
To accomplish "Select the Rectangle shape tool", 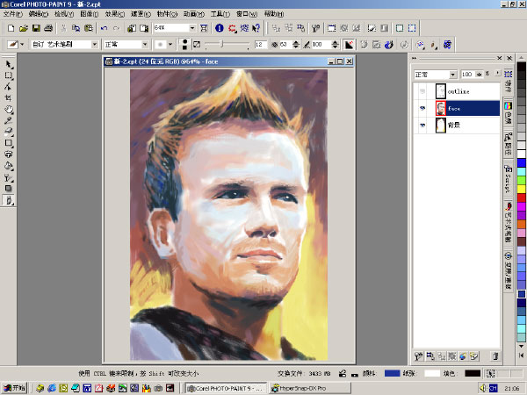I will 9,143.
